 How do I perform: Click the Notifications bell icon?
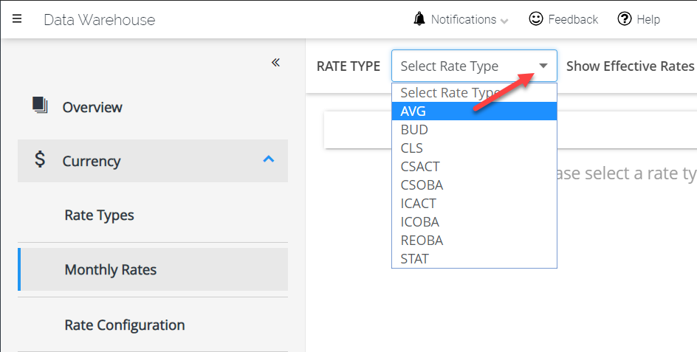click(419, 19)
